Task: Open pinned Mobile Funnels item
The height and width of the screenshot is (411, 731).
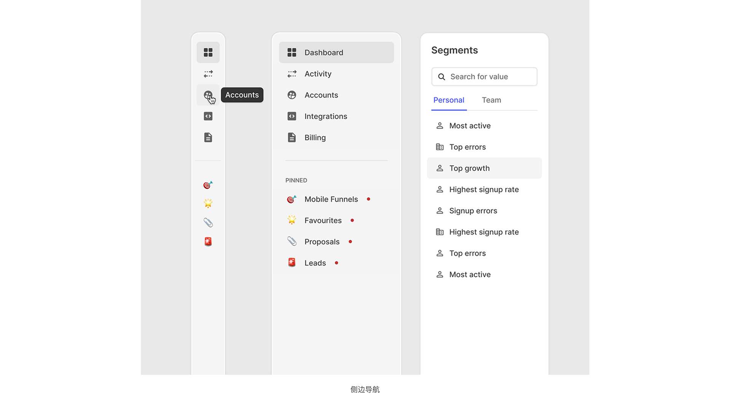Action: pyautogui.click(x=330, y=199)
